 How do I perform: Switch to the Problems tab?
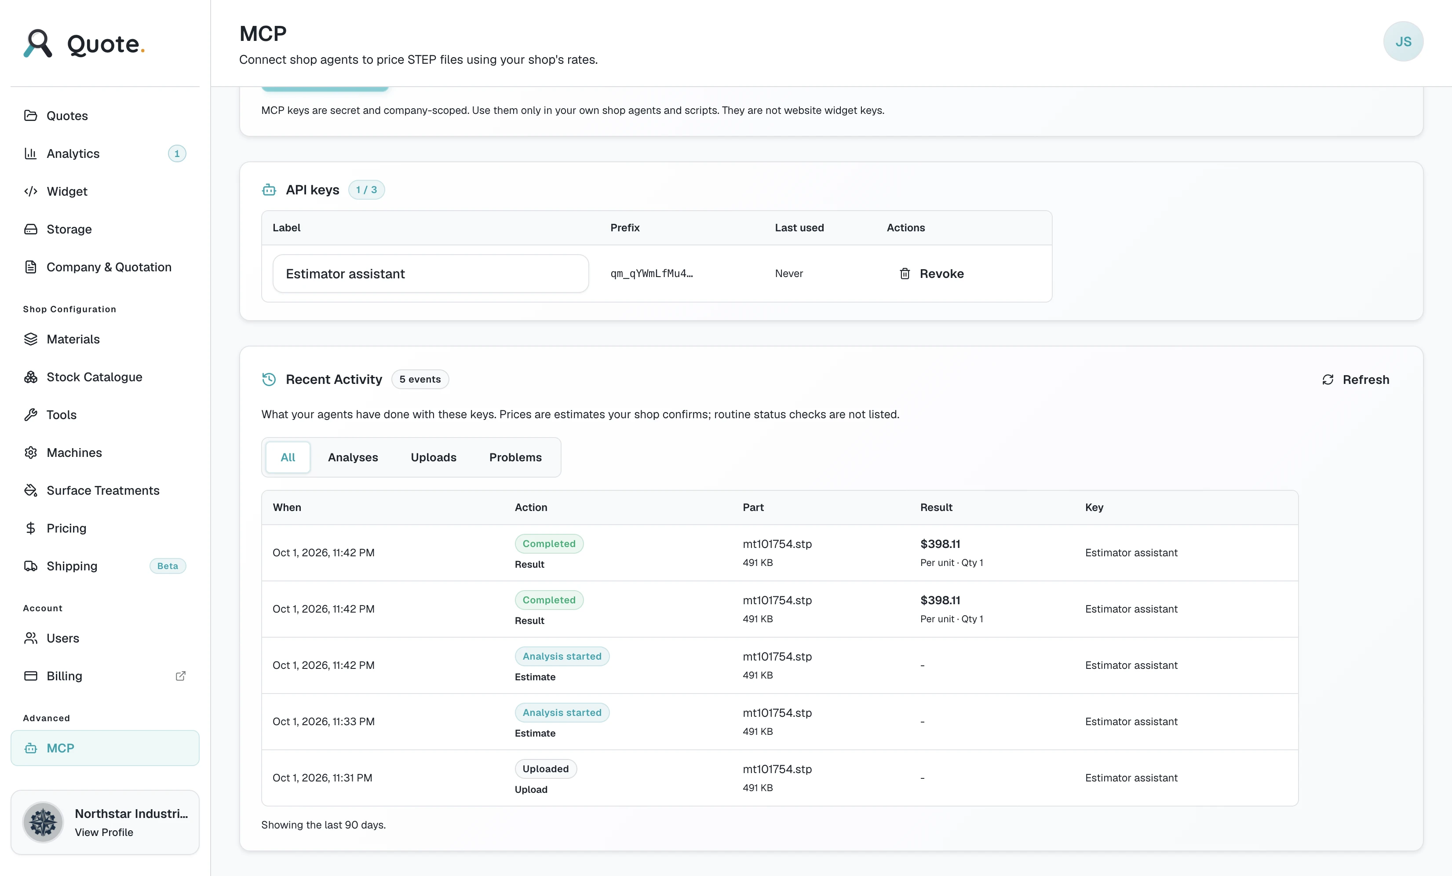pos(515,457)
